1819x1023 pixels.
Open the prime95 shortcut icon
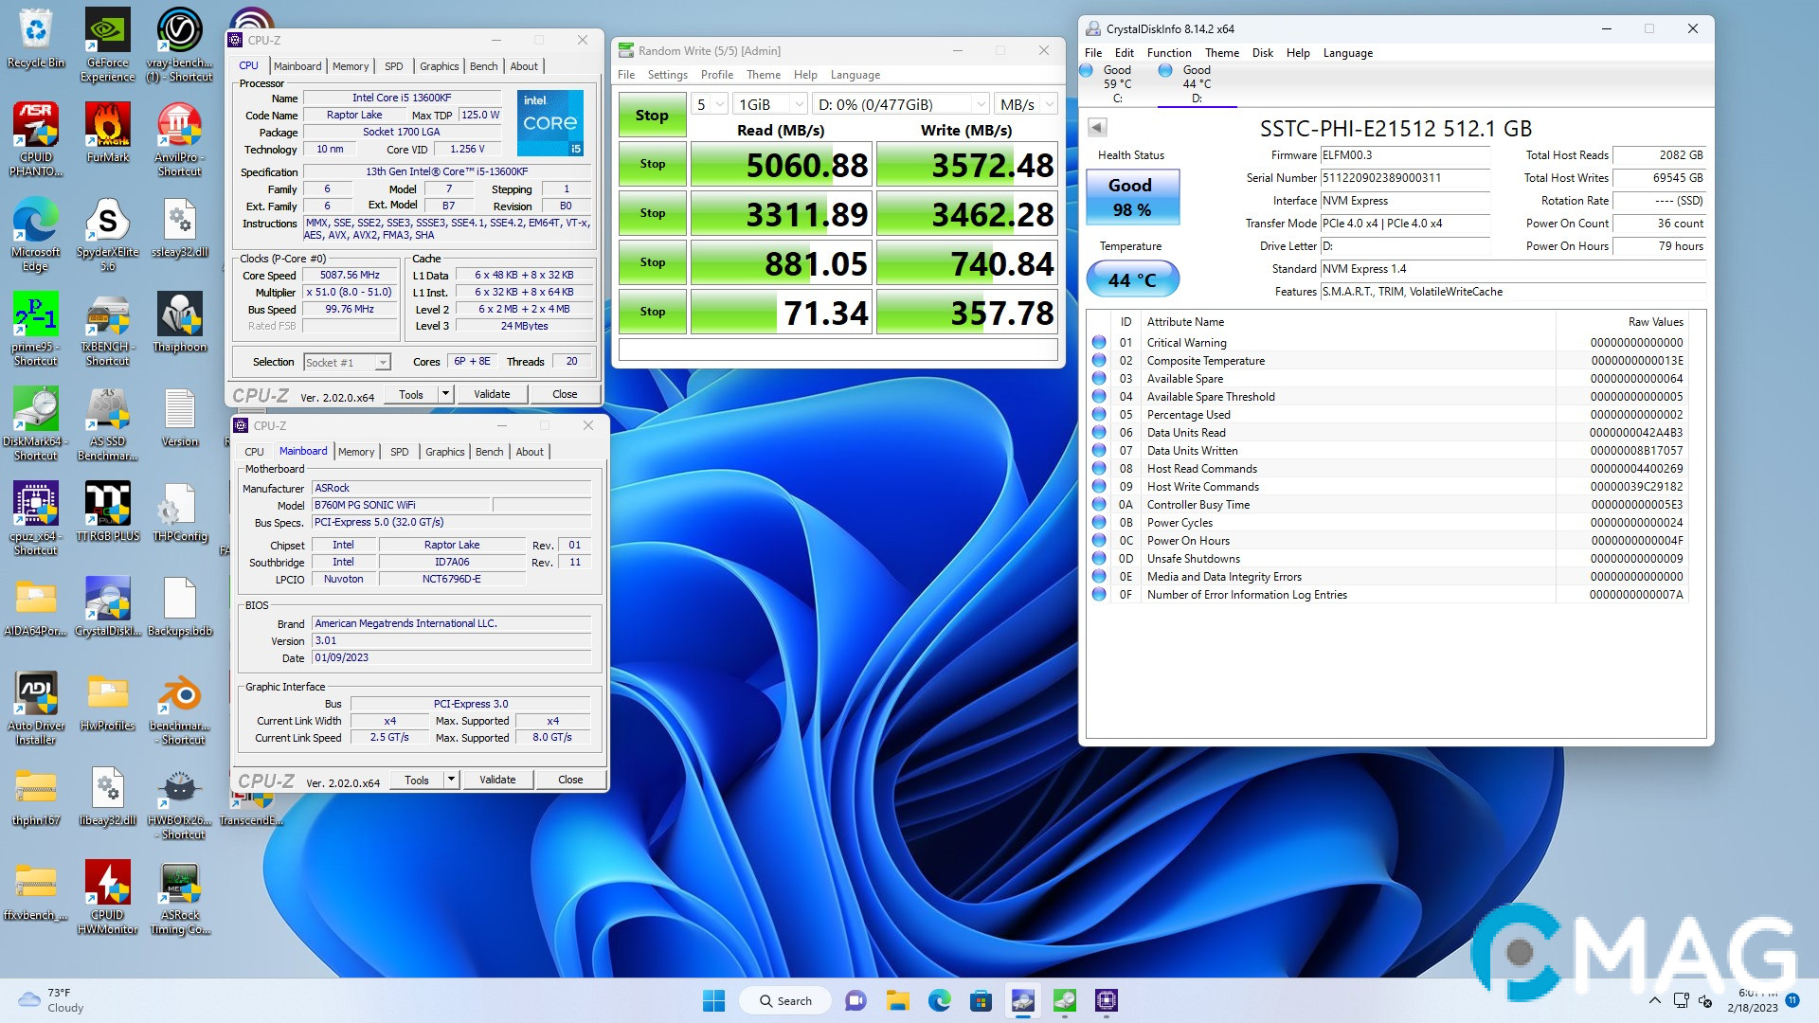[x=35, y=314]
